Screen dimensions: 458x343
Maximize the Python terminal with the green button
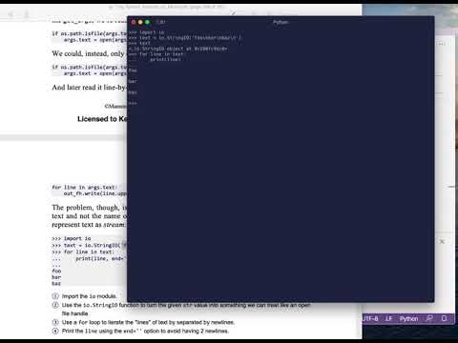pos(147,22)
